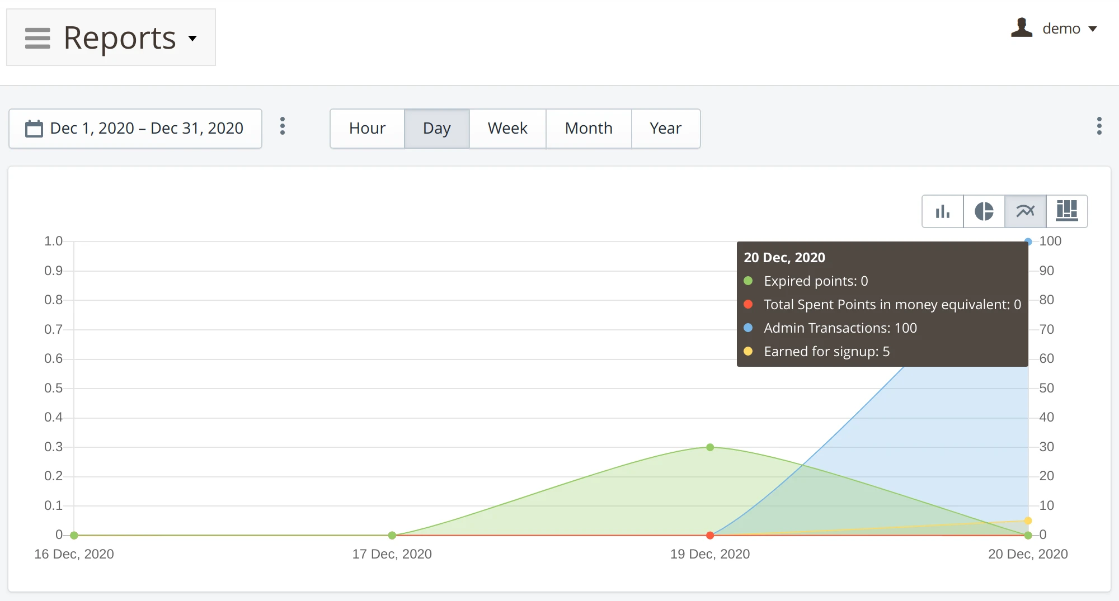Open the stacked bar chart view
This screenshot has height=601, width=1119.
coord(1066,211)
